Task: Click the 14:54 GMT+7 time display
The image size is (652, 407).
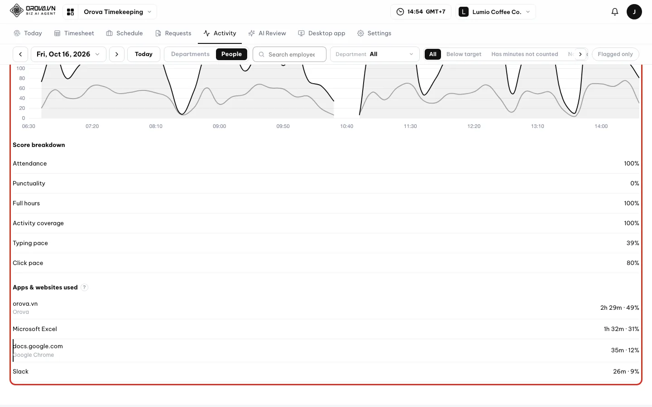Action: (x=421, y=12)
